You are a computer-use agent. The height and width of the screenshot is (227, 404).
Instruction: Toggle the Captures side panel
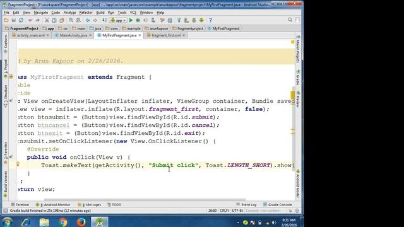6,44
